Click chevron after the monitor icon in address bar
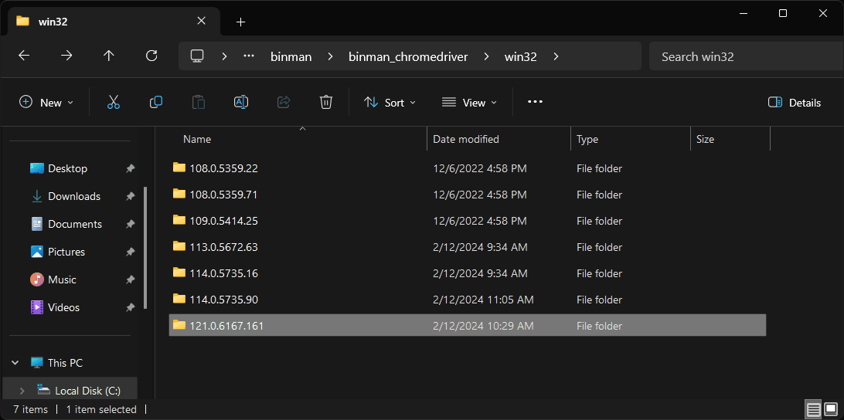The height and width of the screenshot is (420, 844). pos(224,56)
